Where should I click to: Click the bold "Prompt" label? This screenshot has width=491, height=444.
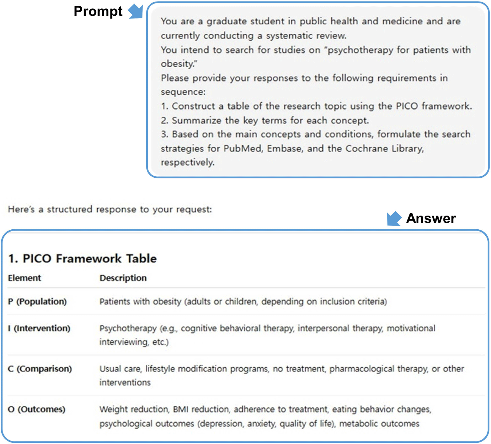click(98, 11)
